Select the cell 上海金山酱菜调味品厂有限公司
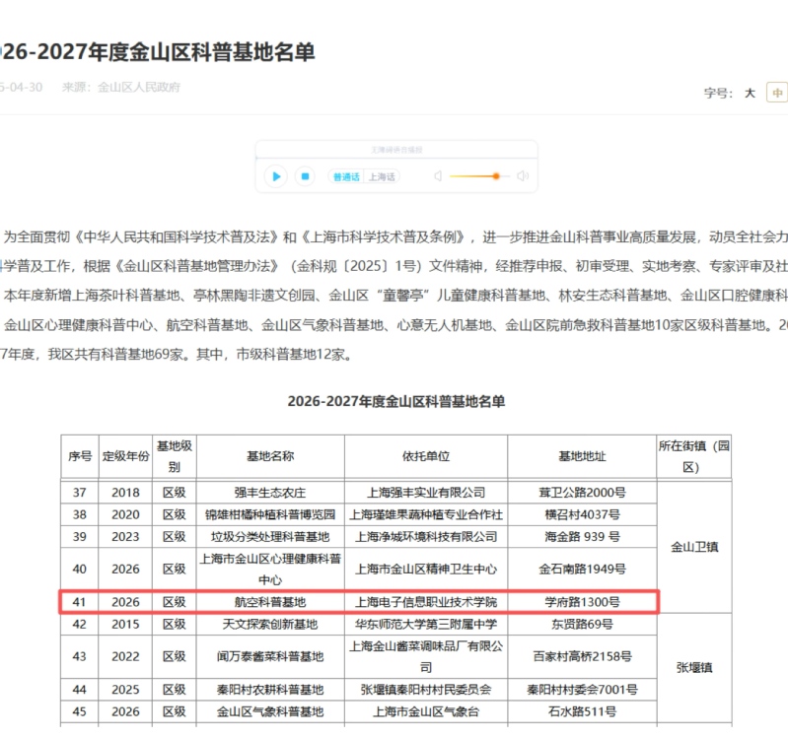The width and height of the screenshot is (788, 739). click(x=426, y=656)
